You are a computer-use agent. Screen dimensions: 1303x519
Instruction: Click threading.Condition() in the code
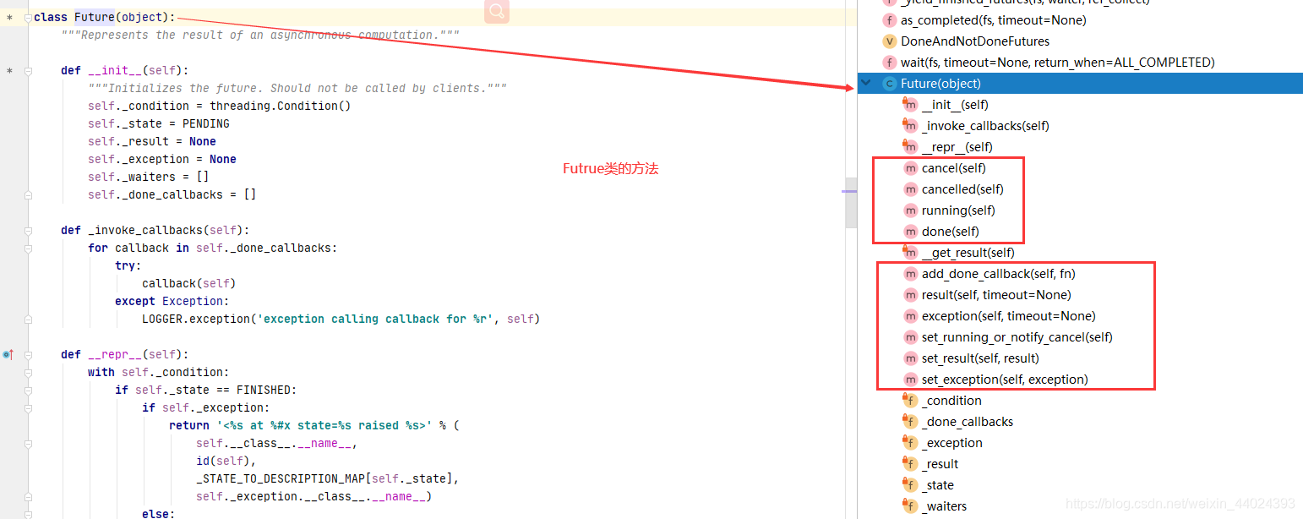coord(280,106)
